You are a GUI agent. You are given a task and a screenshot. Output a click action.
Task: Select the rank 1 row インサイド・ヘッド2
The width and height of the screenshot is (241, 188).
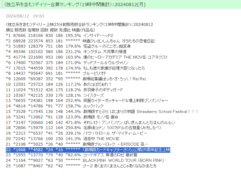60,35
